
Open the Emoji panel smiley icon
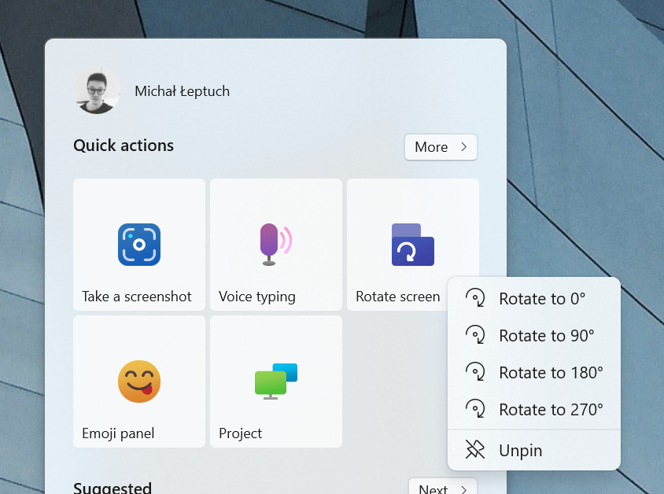138,381
